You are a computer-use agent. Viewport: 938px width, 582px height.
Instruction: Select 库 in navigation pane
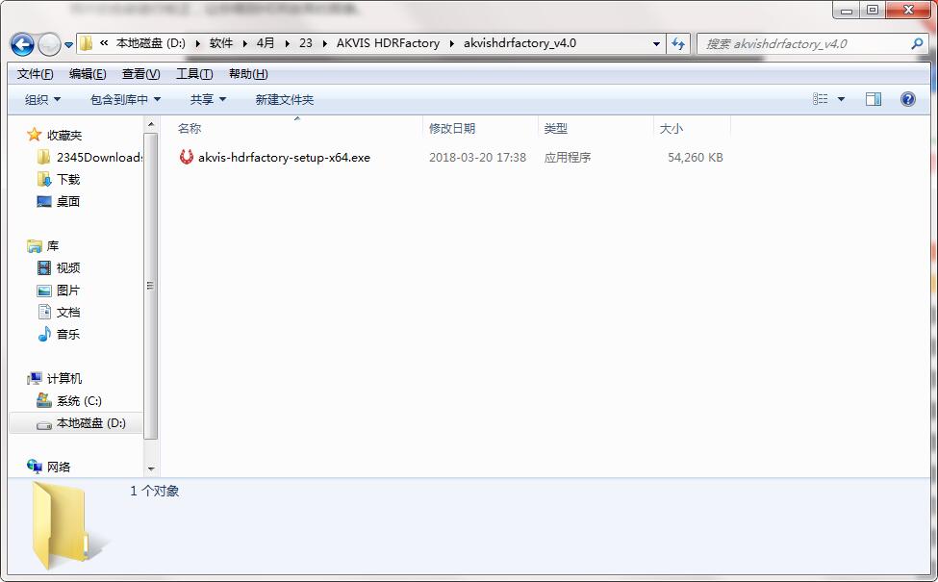tap(53, 246)
